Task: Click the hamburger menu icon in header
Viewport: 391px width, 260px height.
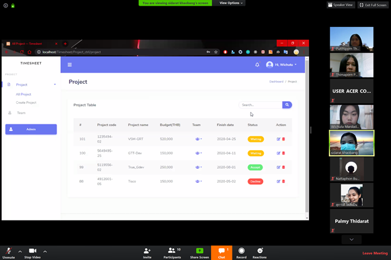Action: coord(70,64)
